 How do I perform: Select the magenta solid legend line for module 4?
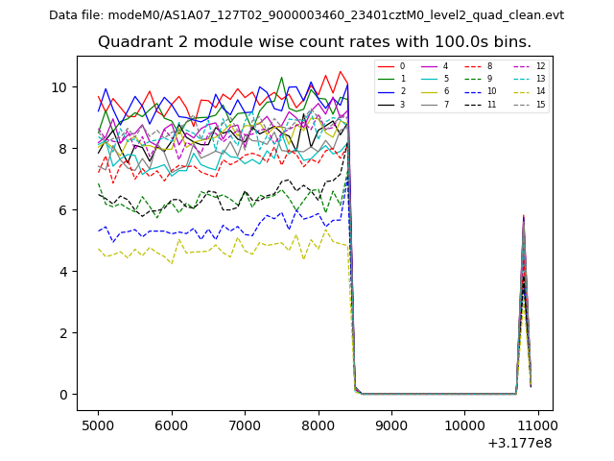(431, 66)
